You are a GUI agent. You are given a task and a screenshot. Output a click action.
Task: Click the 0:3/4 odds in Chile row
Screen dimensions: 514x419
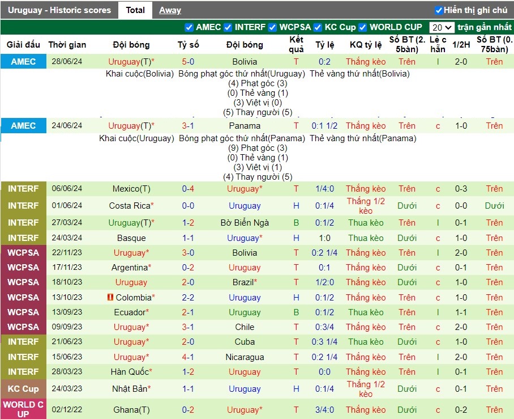point(324,327)
